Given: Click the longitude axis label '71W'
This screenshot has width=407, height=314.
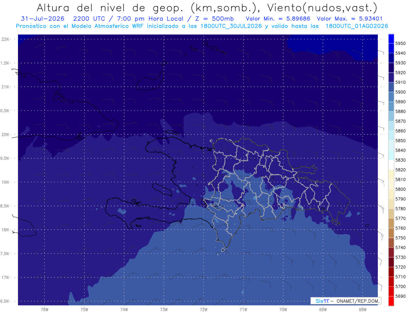Looking at the screenshot, I should pos(243,310).
